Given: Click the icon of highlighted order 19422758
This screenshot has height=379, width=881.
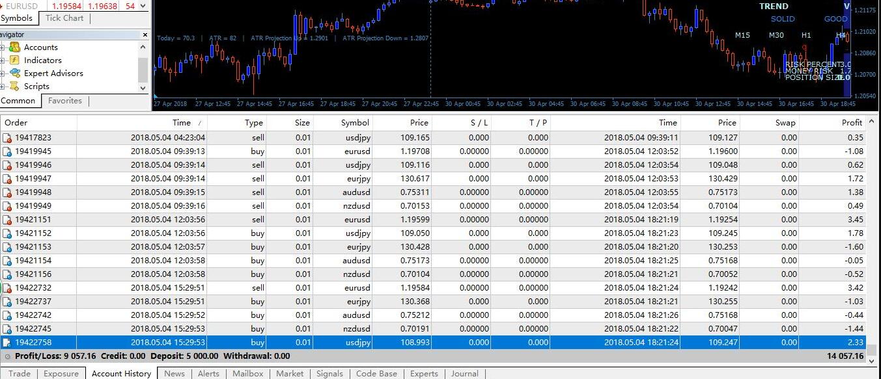Looking at the screenshot, I should click(7, 343).
